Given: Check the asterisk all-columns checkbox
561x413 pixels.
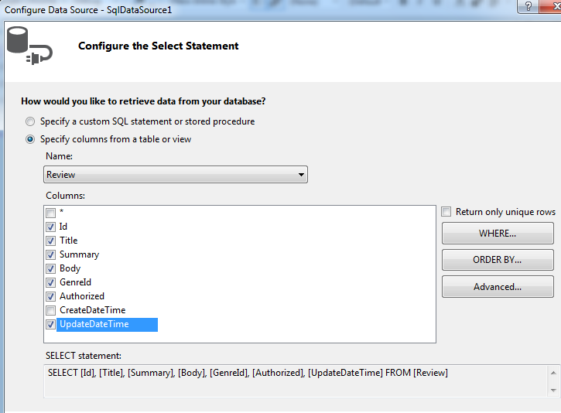Looking at the screenshot, I should coord(50,213).
